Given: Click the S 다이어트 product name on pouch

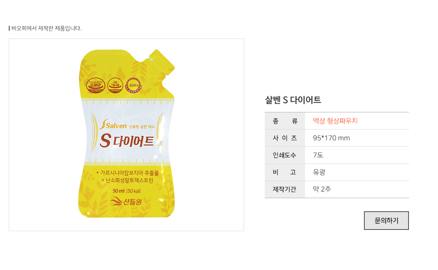Looking at the screenshot, I should (x=127, y=141).
